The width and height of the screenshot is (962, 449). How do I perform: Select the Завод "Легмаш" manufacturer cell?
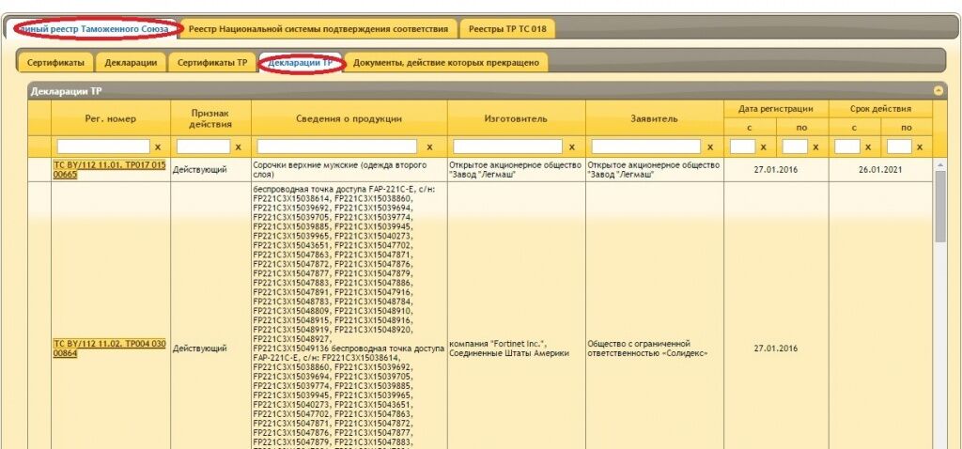point(517,170)
